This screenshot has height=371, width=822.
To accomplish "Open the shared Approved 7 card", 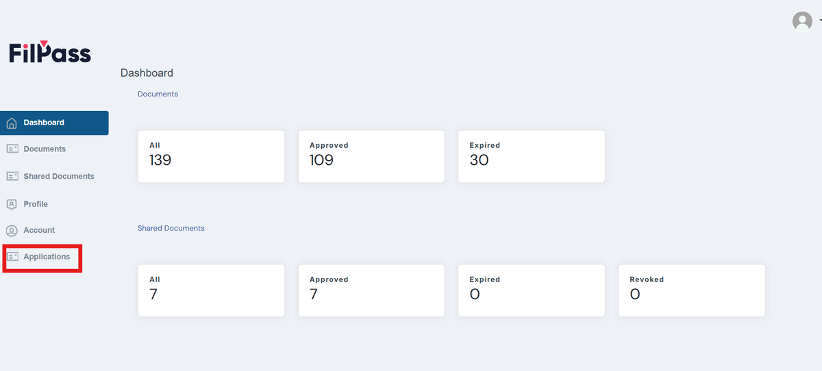I will [x=371, y=290].
